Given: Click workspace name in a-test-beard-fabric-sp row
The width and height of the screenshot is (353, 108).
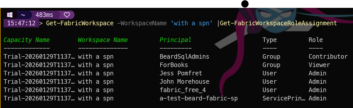Looking at the screenshot, I should [96, 98].
